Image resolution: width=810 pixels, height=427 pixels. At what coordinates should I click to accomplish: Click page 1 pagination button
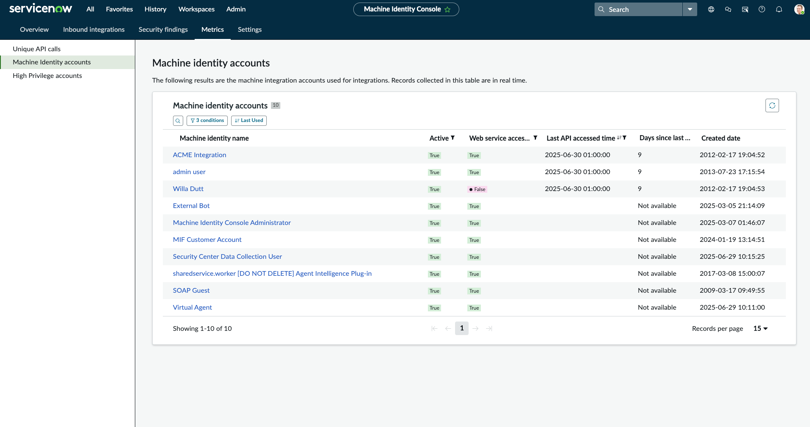pyautogui.click(x=462, y=328)
